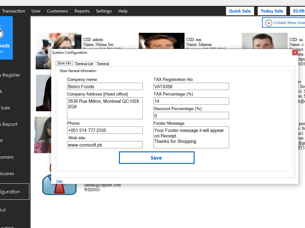
Task: Switch to the Terminal tab
Action: pos(102,64)
